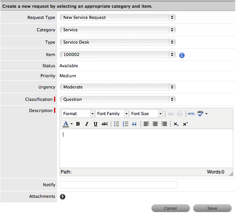Click the Medium priority value
Image resolution: width=236 pixels, height=216 pixels.
tap(68, 76)
